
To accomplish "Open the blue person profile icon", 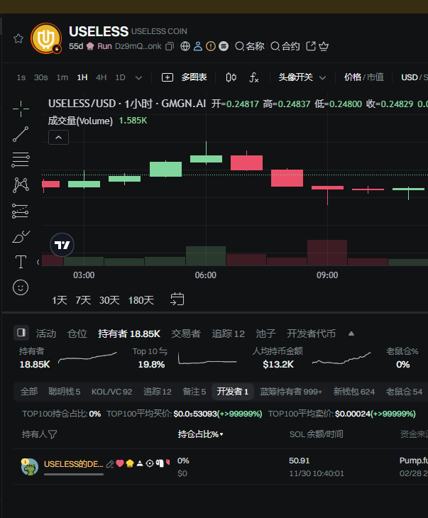I will click(198, 46).
